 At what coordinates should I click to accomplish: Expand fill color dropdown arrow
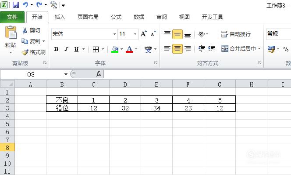[x=121, y=49]
